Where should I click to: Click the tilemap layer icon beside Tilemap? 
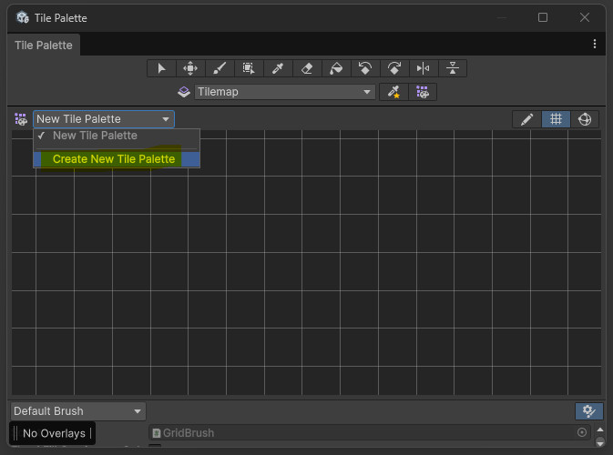tap(184, 92)
